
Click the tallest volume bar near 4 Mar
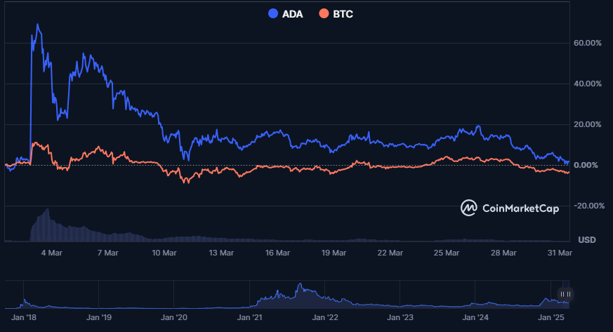point(48,225)
